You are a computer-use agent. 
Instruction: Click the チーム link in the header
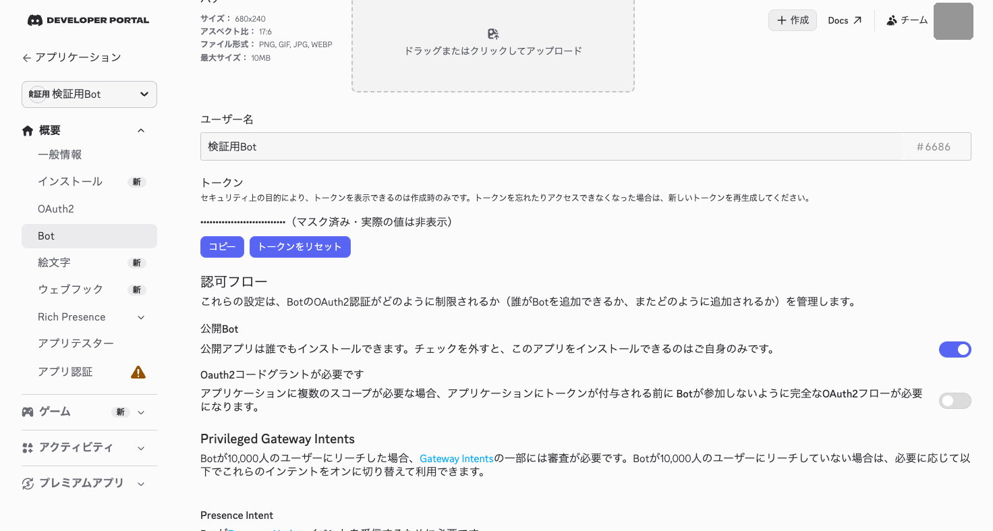pos(907,20)
